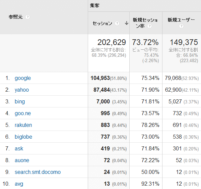This screenshot has height=189, width=201.
Task: Select yahoo new users cell 62,900
Action: tap(173, 90)
